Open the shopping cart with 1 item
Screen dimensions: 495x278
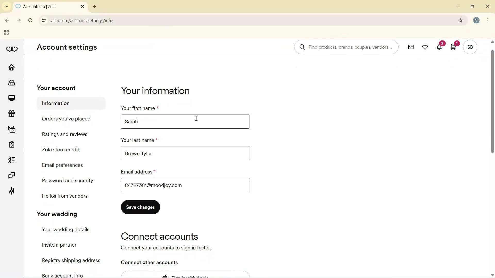click(x=454, y=47)
